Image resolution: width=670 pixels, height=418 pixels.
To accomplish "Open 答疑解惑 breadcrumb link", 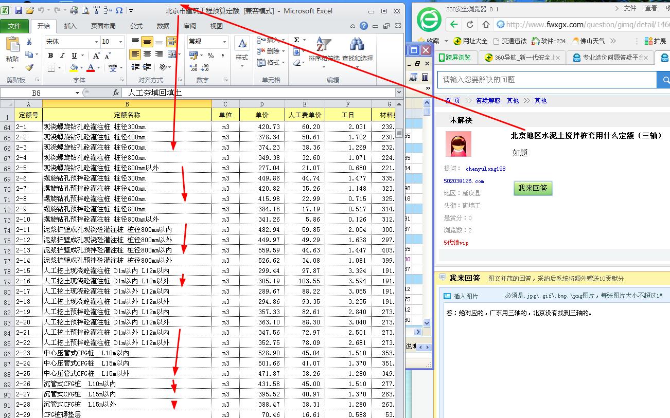I will [x=488, y=100].
